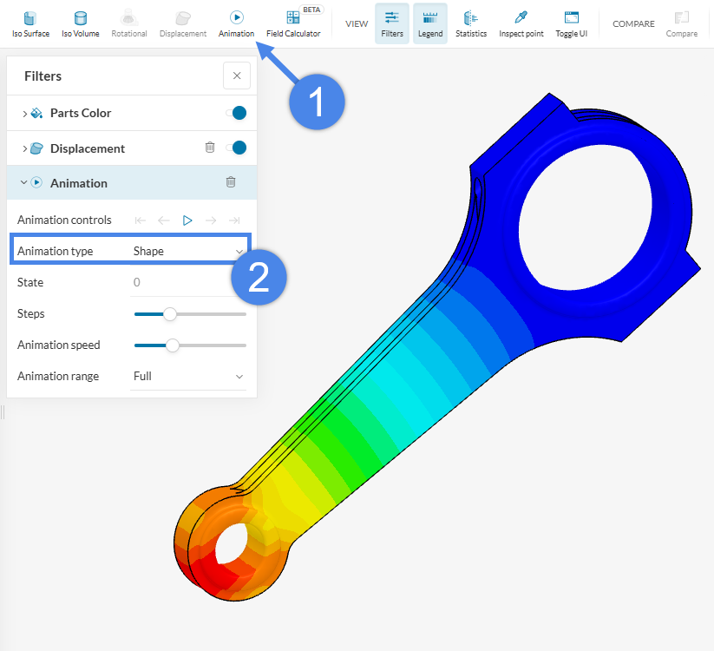Open the Animation filter from toolbar

click(x=236, y=18)
